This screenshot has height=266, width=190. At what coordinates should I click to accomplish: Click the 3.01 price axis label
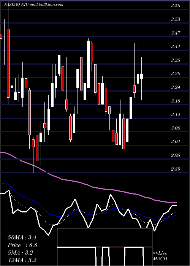click(x=176, y=141)
